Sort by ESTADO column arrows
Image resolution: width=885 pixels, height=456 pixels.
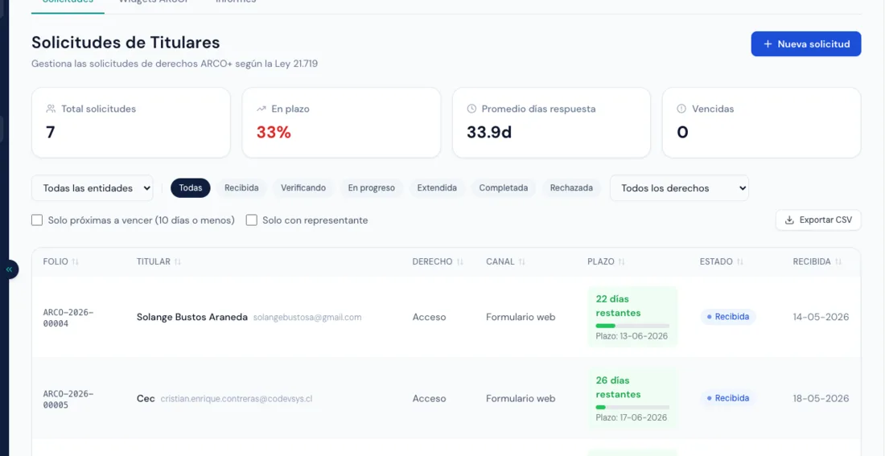(x=740, y=262)
